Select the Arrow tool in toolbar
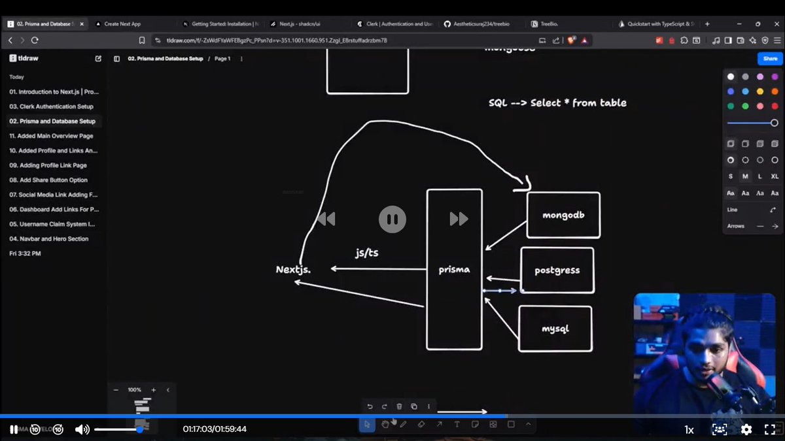Image resolution: width=785 pixels, height=441 pixels. click(439, 424)
